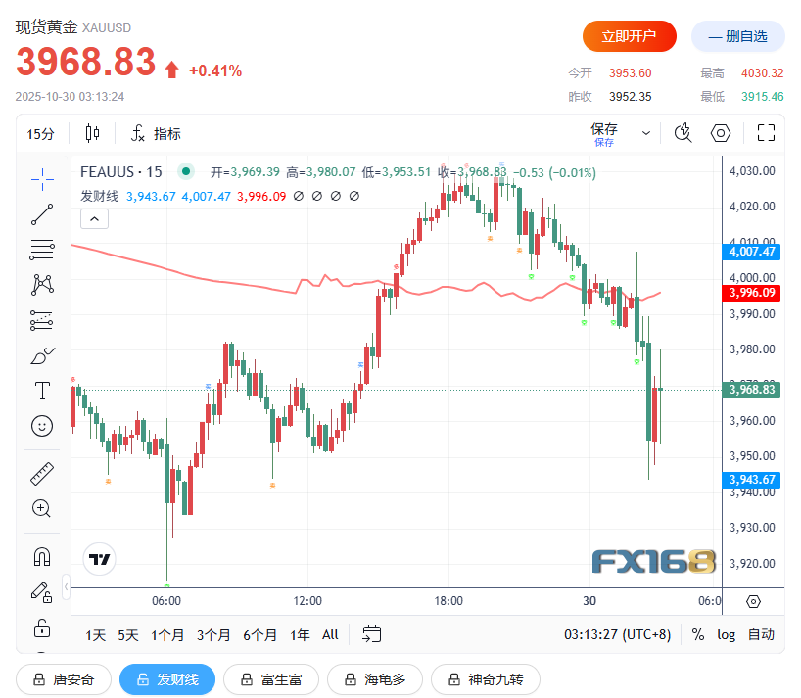Open the emoji sticker tool

tap(42, 426)
